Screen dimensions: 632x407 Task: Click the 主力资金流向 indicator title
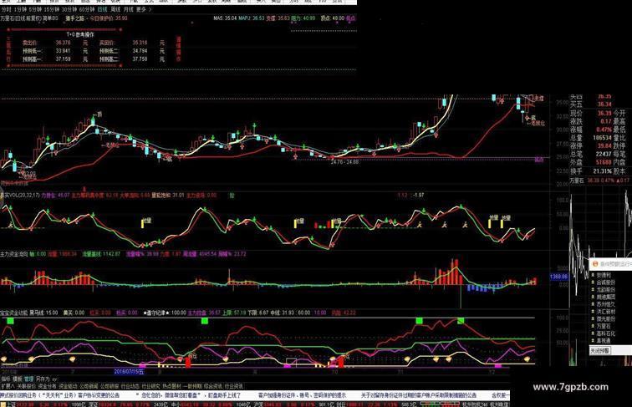pos(13,254)
